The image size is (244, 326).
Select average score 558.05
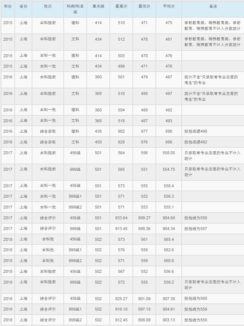coord(169,153)
